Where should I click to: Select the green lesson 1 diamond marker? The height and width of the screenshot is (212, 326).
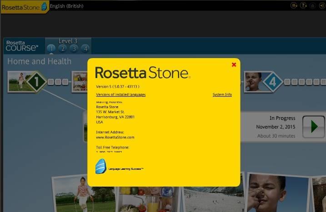[x=36, y=82]
